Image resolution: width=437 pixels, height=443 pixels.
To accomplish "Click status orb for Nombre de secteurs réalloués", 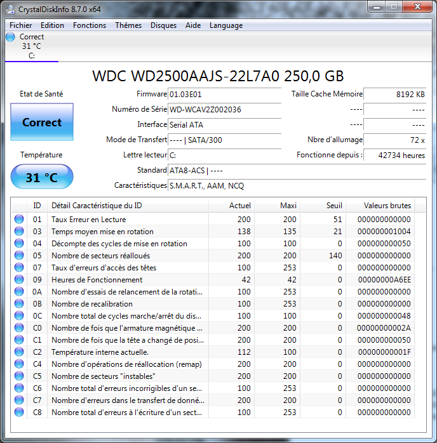I will pyautogui.click(x=19, y=256).
